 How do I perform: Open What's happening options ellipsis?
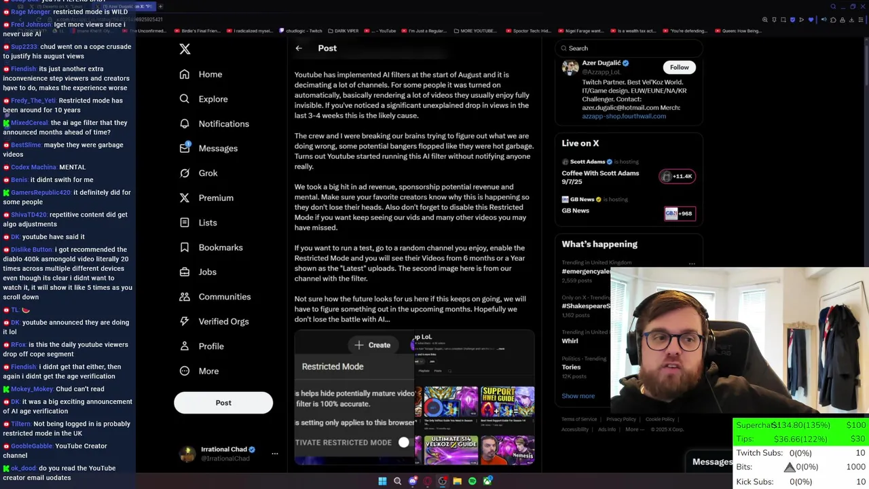[692, 264]
